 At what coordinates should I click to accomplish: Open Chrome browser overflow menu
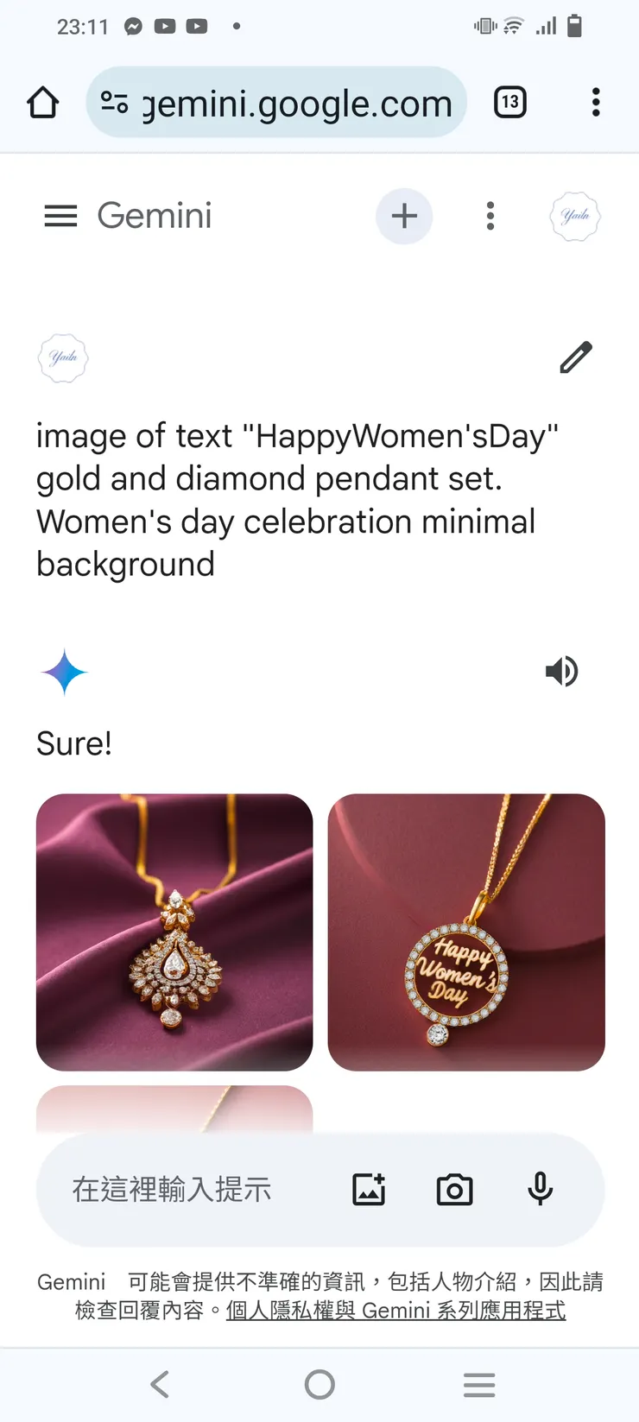click(x=596, y=103)
